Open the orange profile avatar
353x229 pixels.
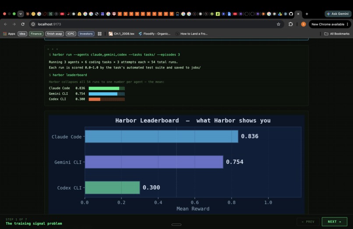(304, 24)
